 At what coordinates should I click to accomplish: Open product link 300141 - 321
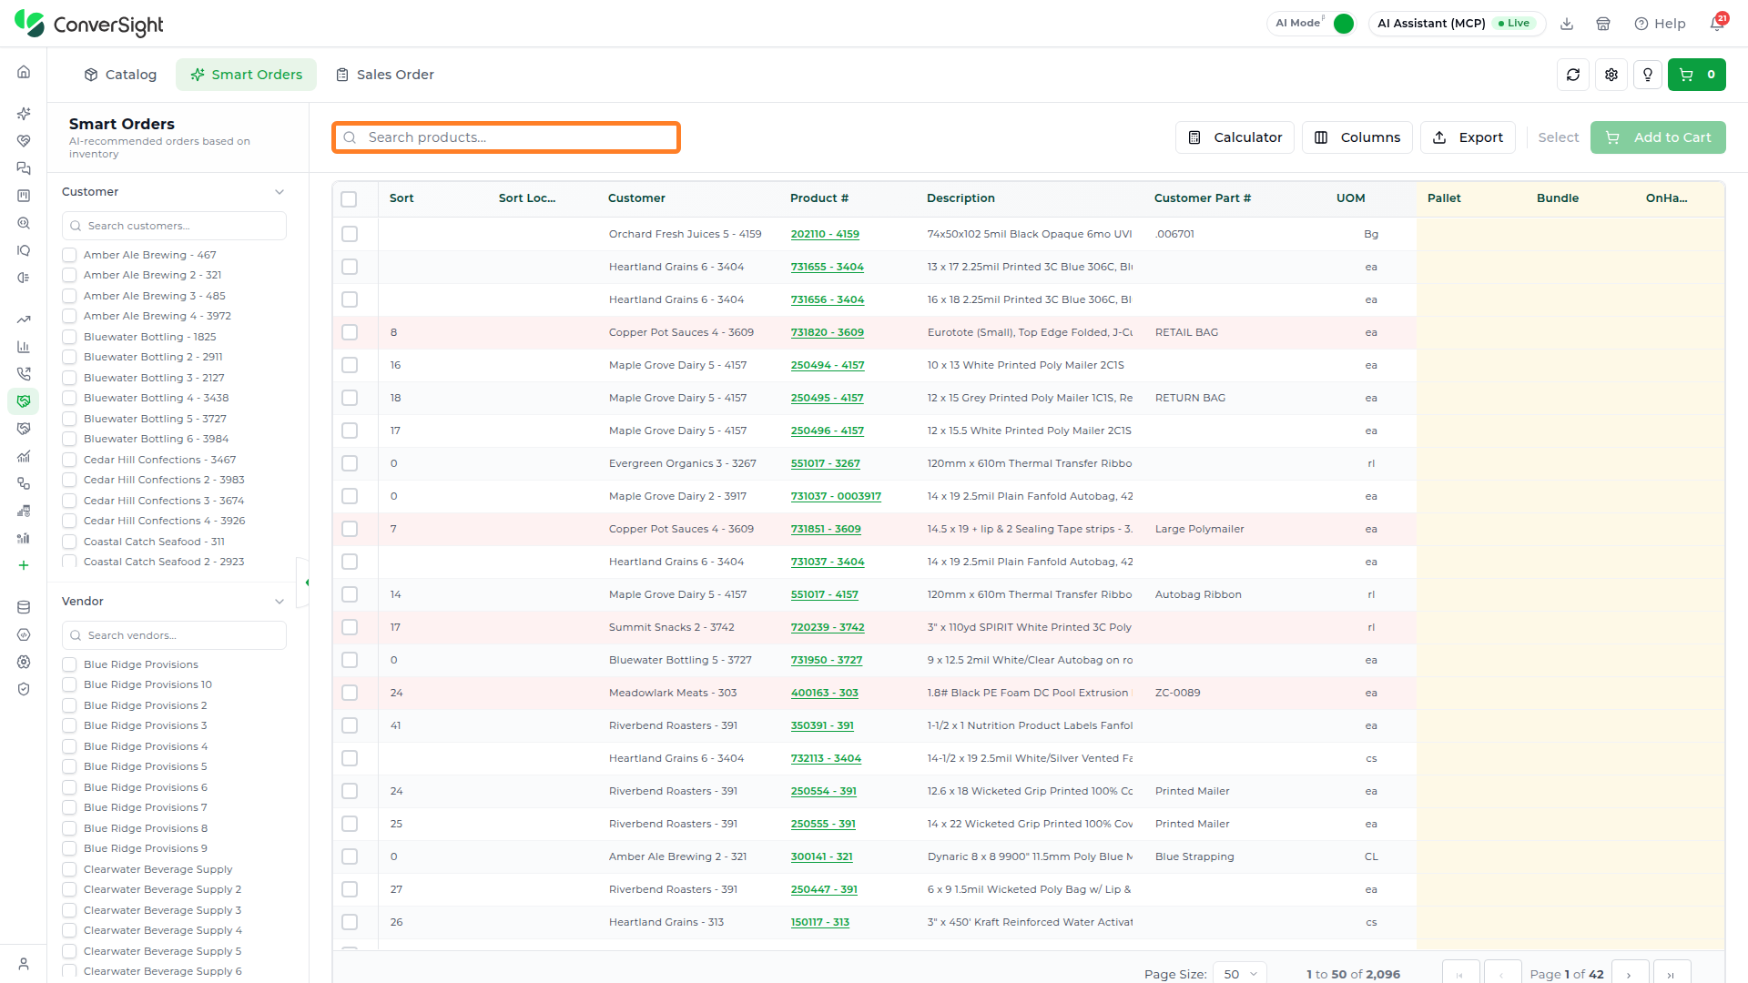coord(822,856)
